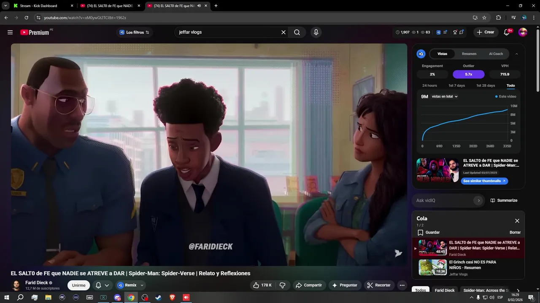Reload the page

pos(26,18)
